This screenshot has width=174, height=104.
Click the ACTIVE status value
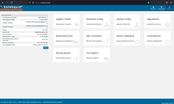pos(45,30)
